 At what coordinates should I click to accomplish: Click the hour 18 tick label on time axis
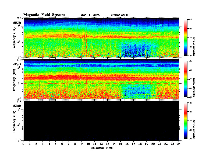[140, 144]
